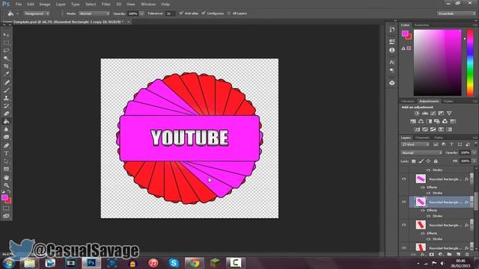Viewport: 479px width, 269px height.
Task: Open the Foreground fill source dropdown
Action: [37, 13]
